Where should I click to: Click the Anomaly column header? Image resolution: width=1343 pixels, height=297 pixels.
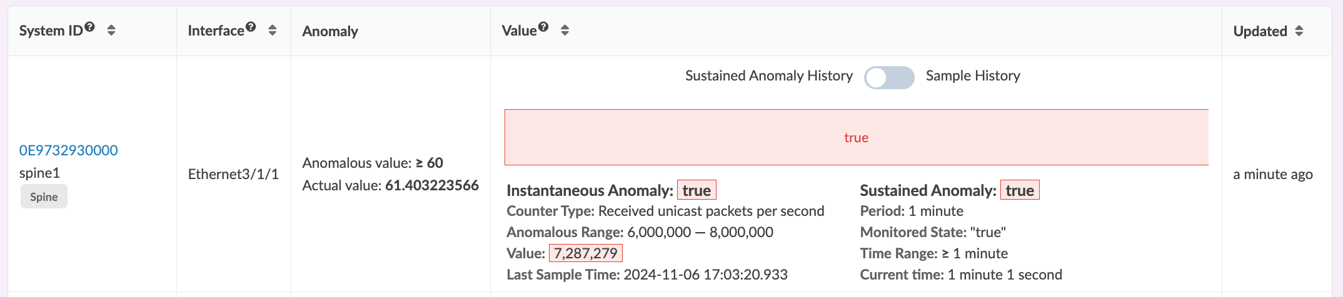[x=330, y=31]
